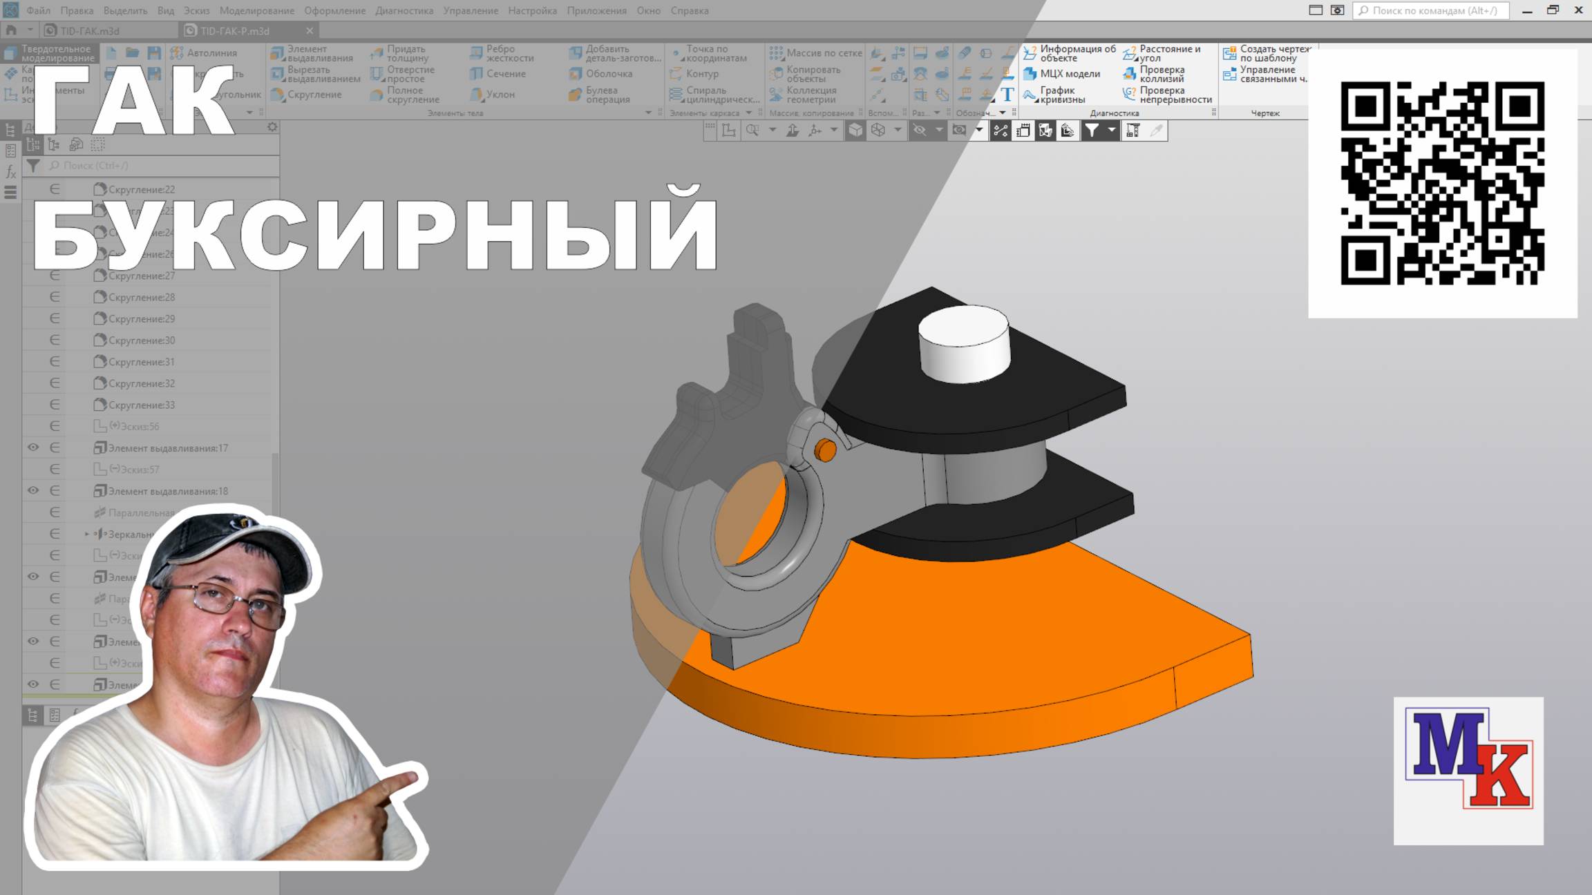Expand the Обознач... ribbon group dropdown
The width and height of the screenshot is (1592, 895).
[1003, 113]
